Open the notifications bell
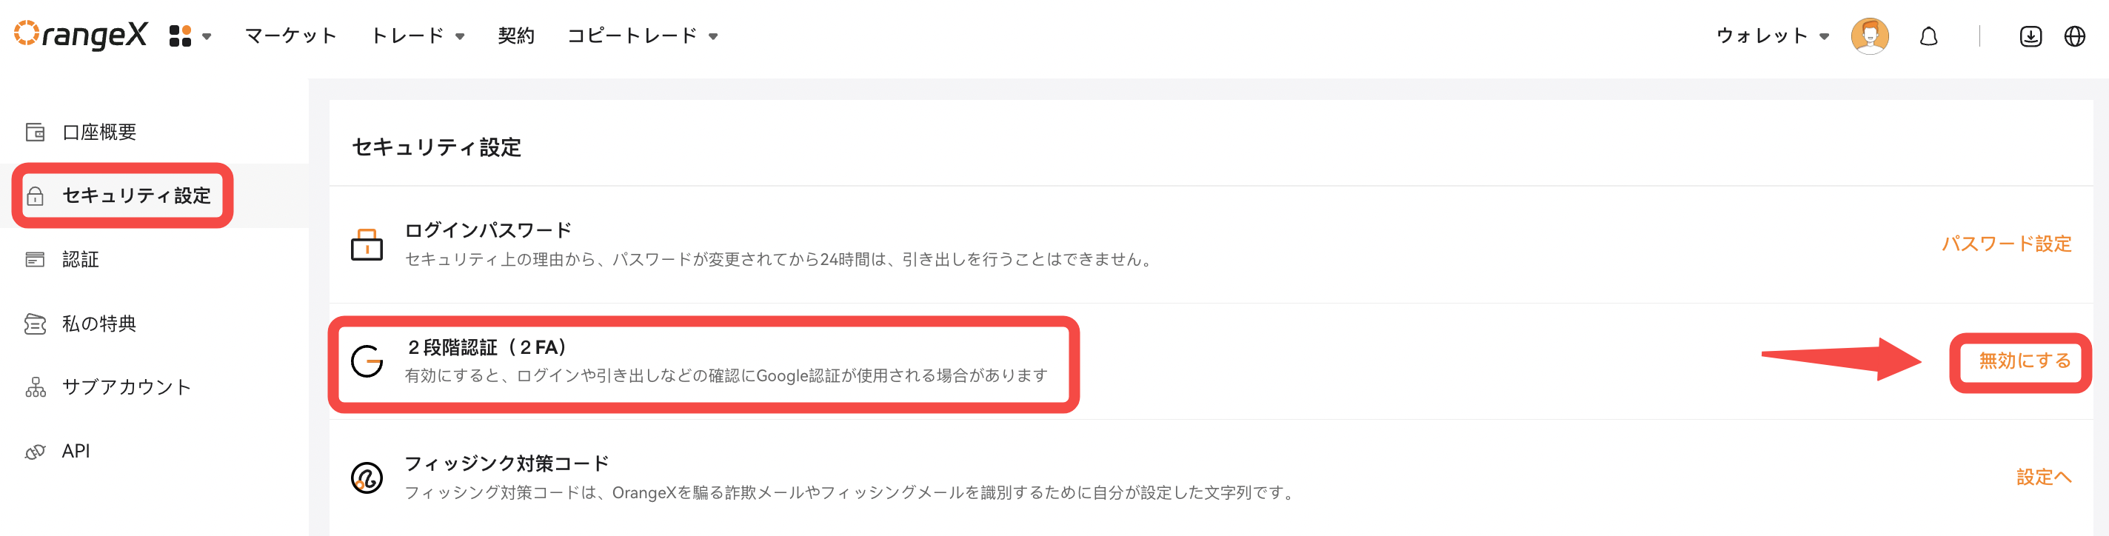The image size is (2109, 536). pyautogui.click(x=1928, y=36)
